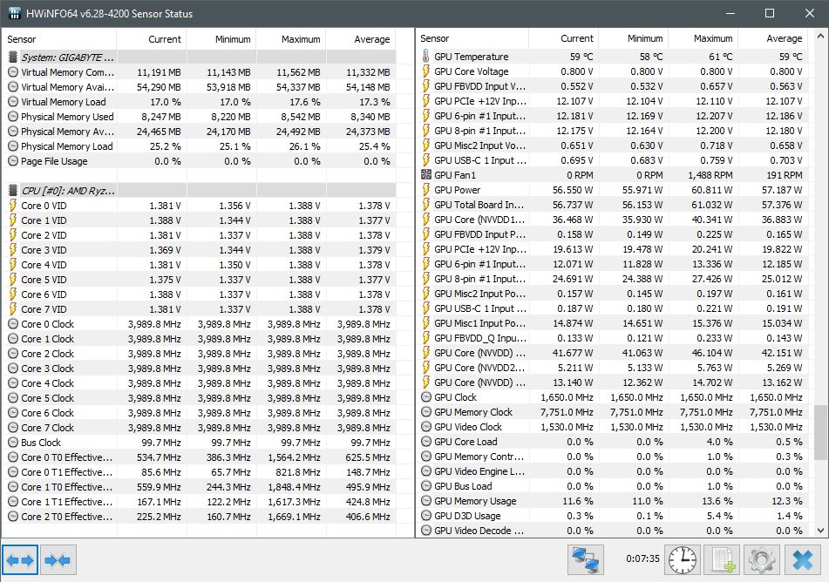This screenshot has width=829, height=582.
Task: Select the GPU D3D Usage row
Action: pyautogui.click(x=612, y=515)
